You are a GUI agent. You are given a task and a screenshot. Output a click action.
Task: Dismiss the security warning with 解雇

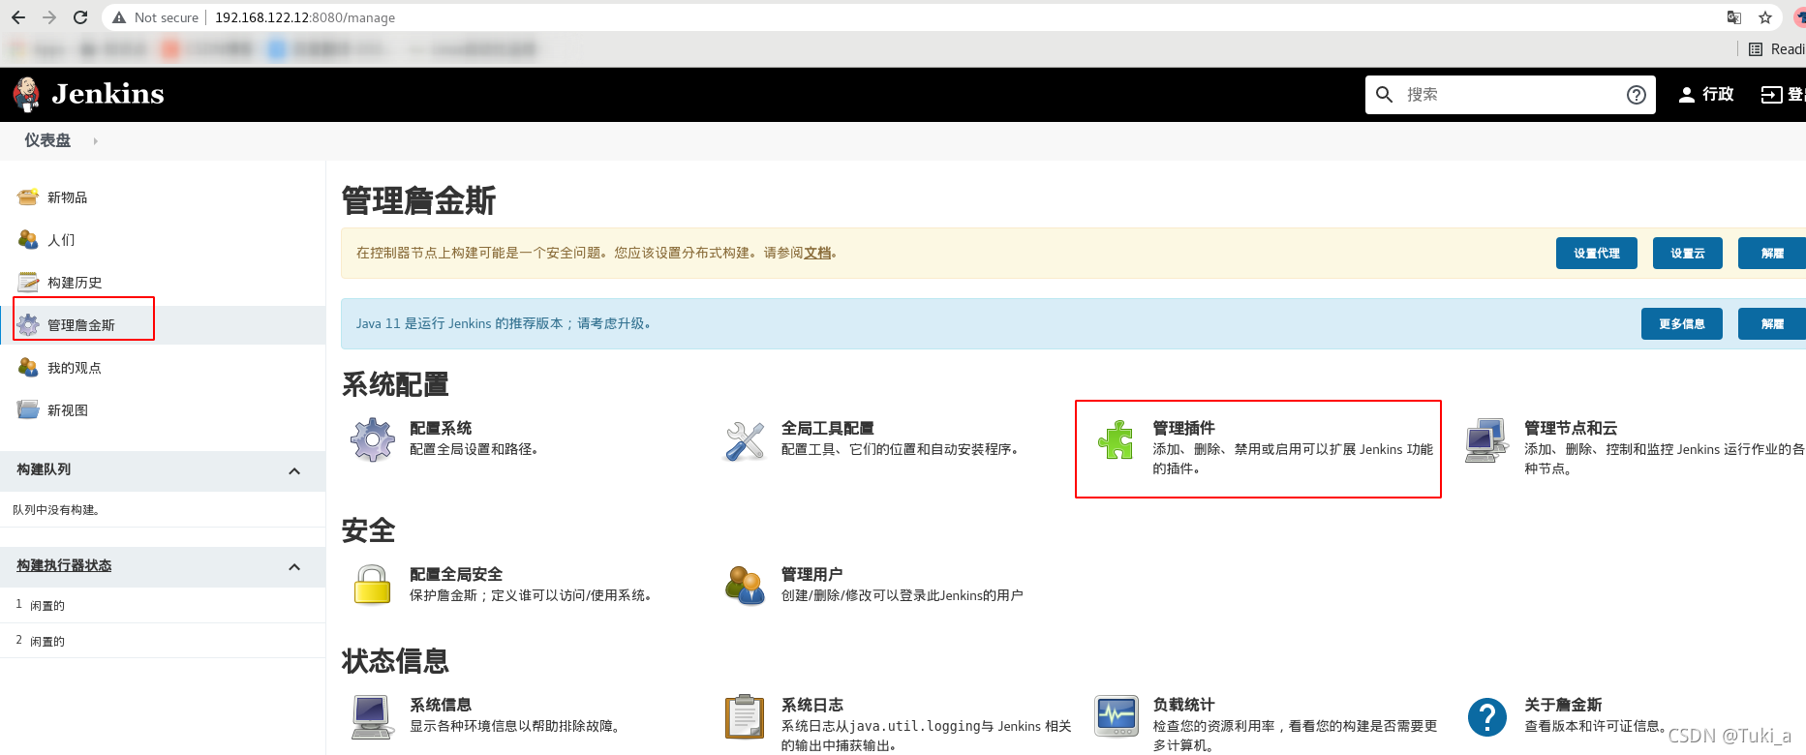tap(1771, 253)
